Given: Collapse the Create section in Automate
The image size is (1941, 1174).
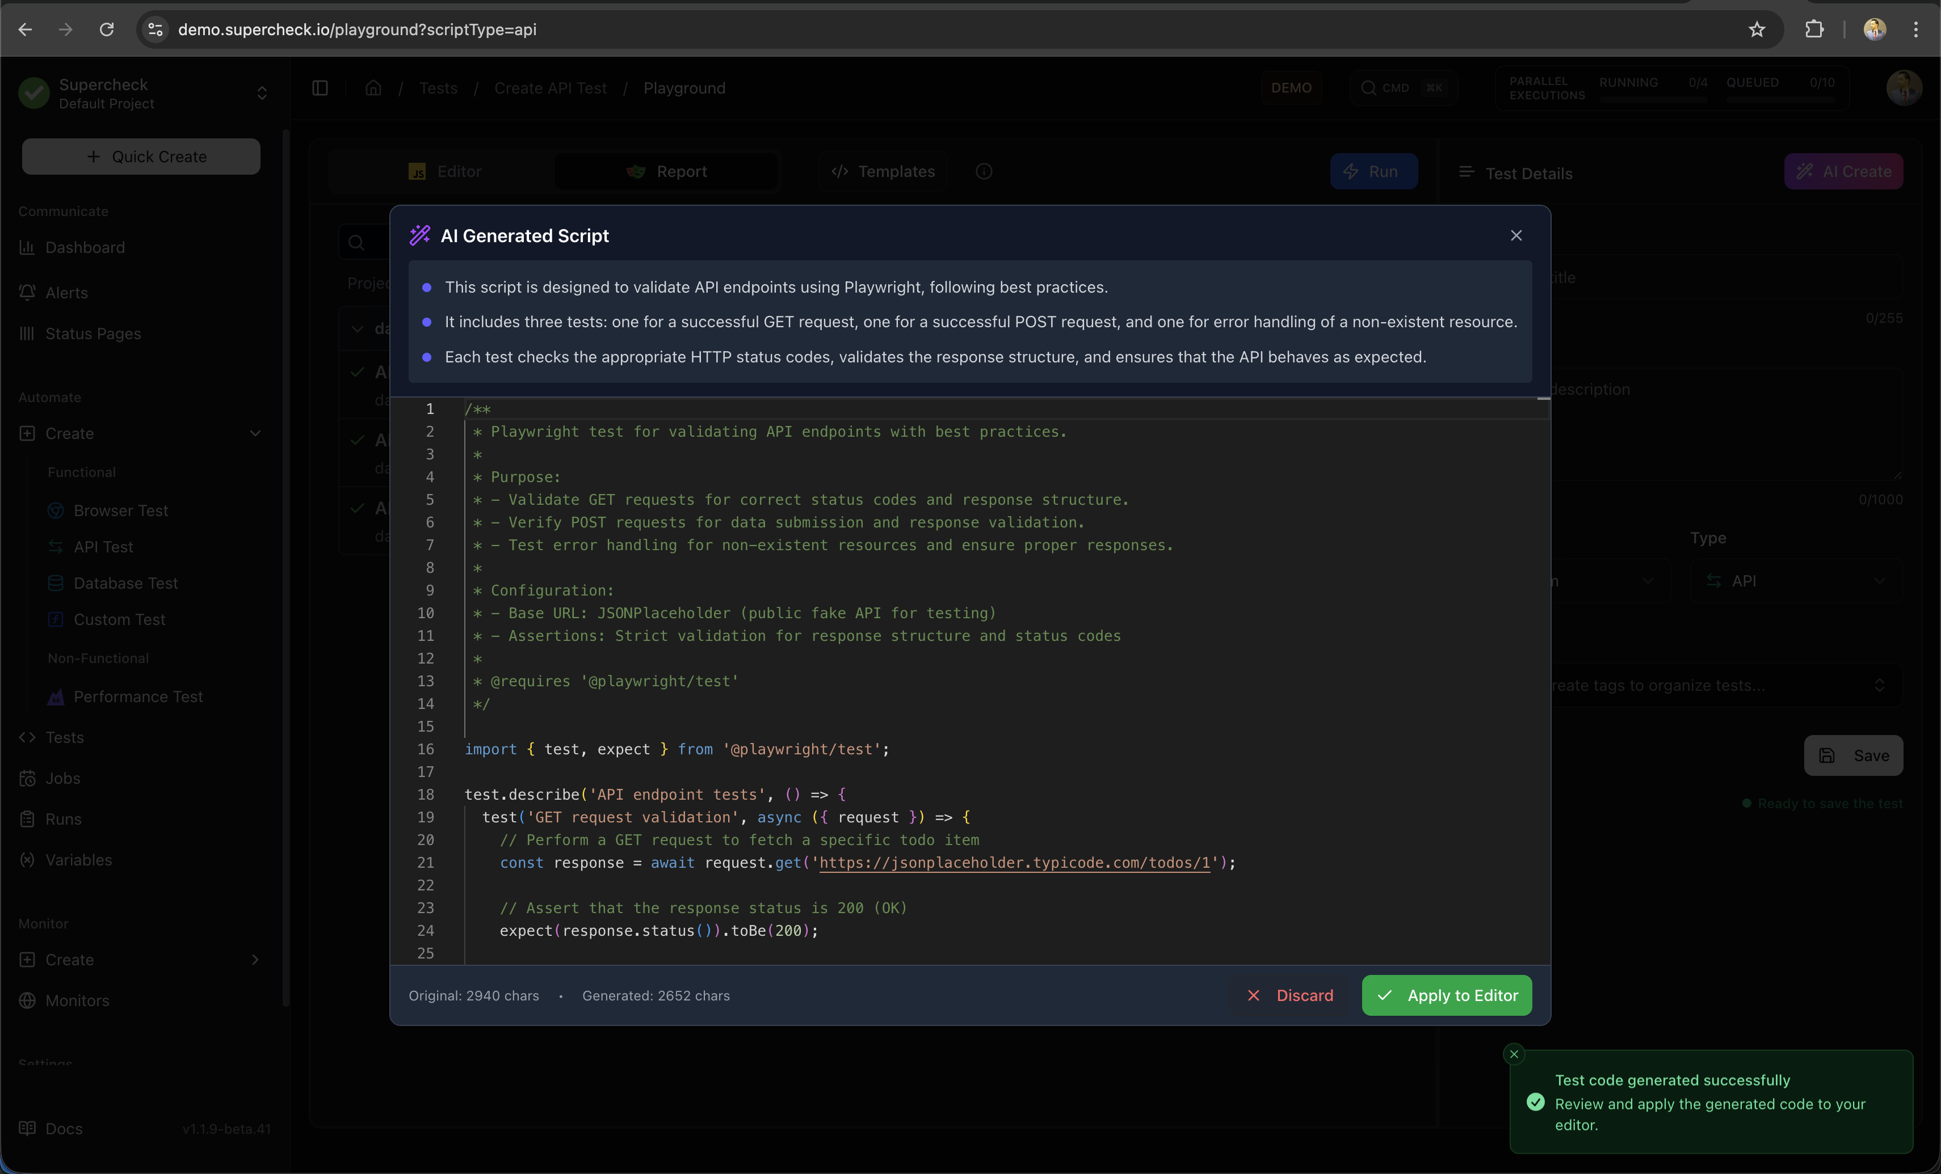Looking at the screenshot, I should [254, 433].
